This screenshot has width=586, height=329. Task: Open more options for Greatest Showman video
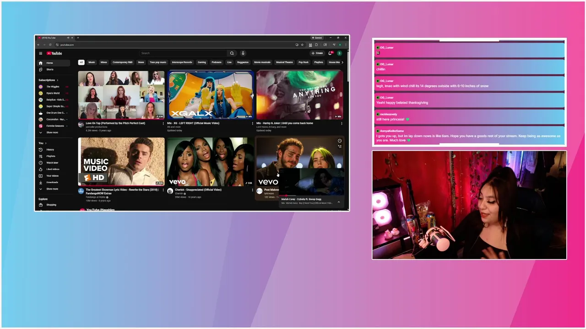[x=163, y=190]
